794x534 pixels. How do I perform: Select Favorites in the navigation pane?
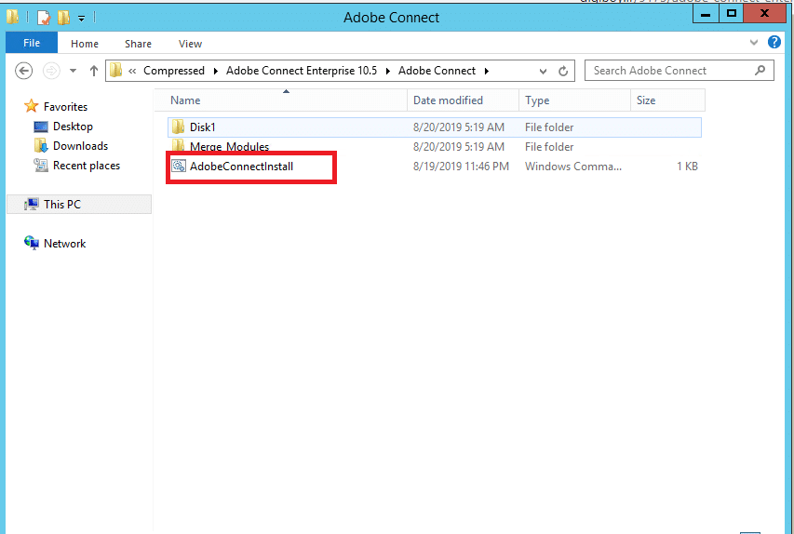(65, 107)
